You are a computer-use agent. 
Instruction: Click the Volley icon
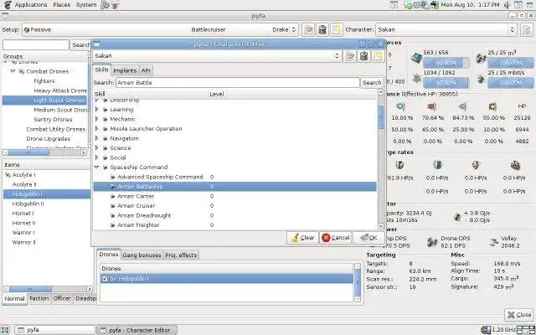pyautogui.click(x=493, y=242)
